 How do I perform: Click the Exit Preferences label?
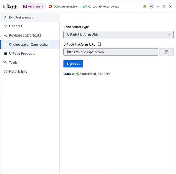pyautogui.click(x=21, y=17)
